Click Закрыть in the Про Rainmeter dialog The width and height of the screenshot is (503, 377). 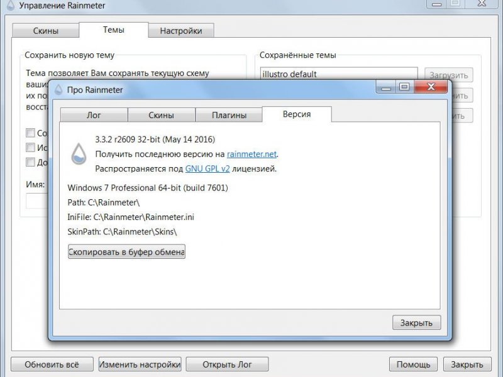pyautogui.click(x=417, y=322)
